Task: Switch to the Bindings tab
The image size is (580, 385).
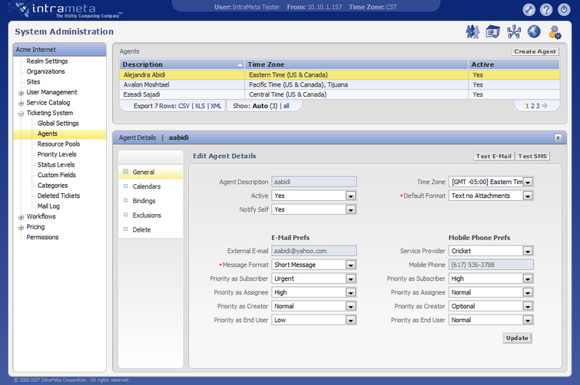Action: pos(144,201)
